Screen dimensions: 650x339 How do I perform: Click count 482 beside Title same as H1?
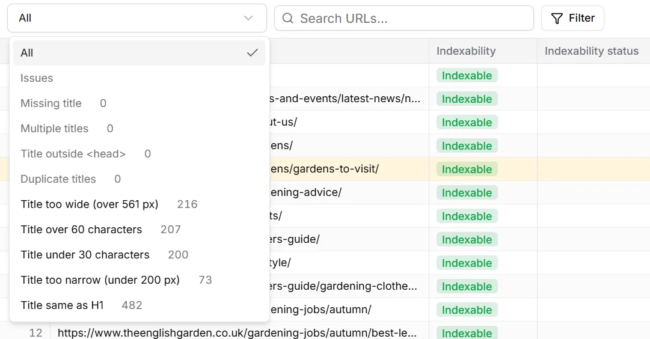pyautogui.click(x=132, y=305)
